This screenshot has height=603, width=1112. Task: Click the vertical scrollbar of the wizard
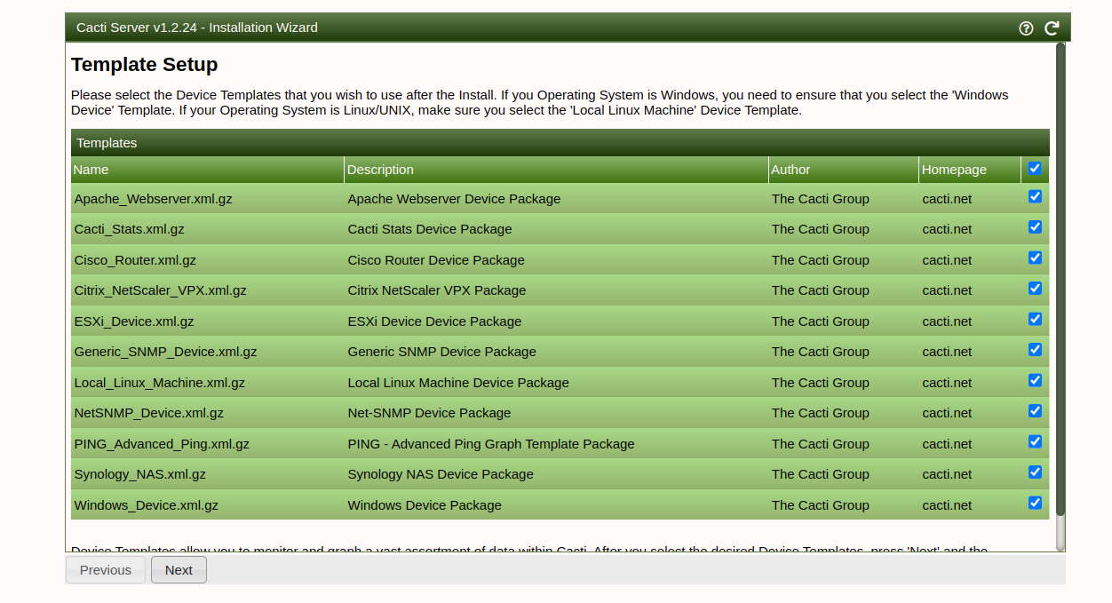tap(1060, 284)
